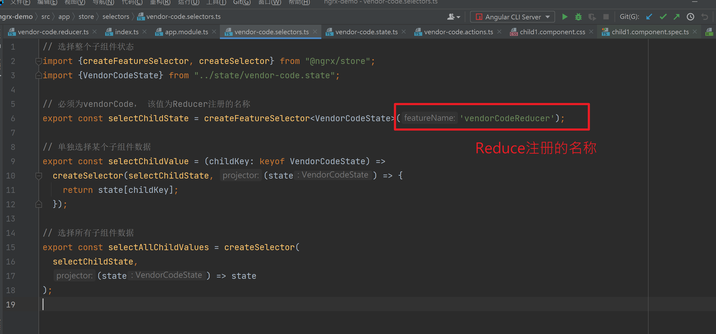Viewport: 716px width, 334px height.
Task: Click the Run with Coverage icon
Action: click(x=592, y=17)
